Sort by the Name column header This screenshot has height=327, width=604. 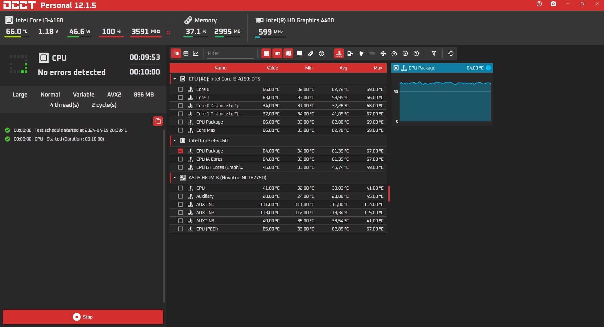click(x=221, y=68)
